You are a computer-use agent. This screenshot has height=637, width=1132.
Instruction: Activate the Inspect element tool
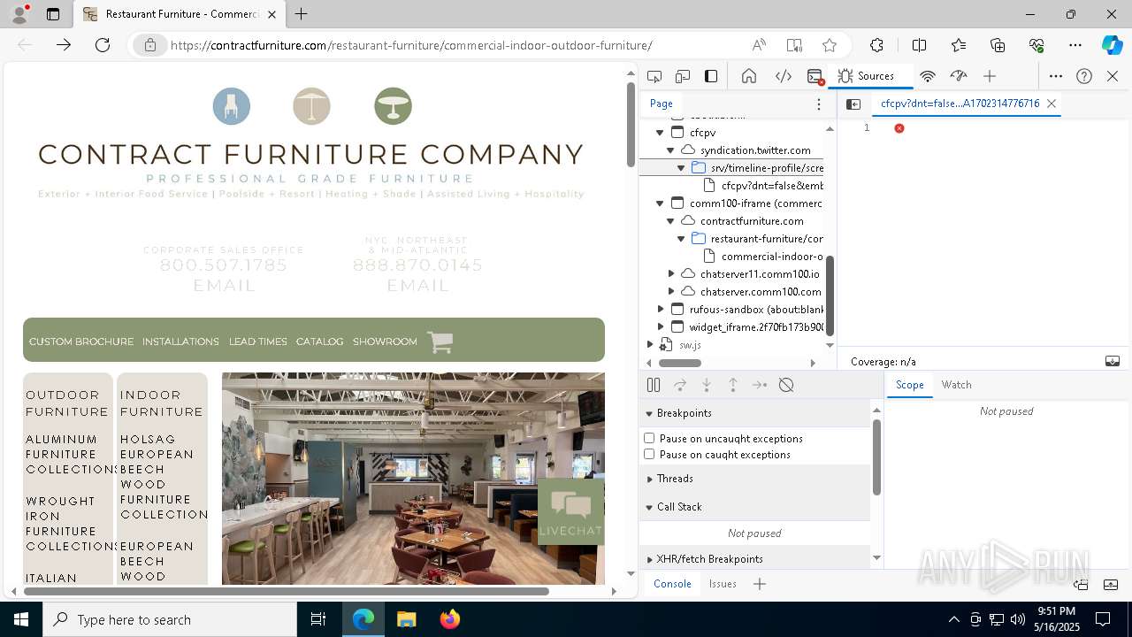[x=654, y=76]
